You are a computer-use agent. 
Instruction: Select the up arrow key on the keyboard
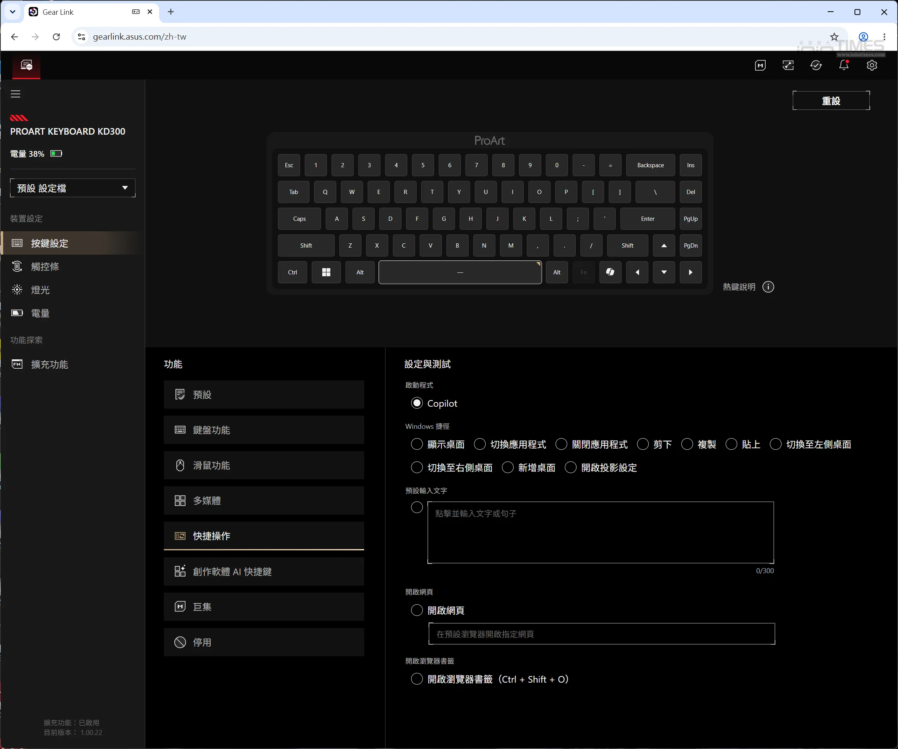point(664,245)
